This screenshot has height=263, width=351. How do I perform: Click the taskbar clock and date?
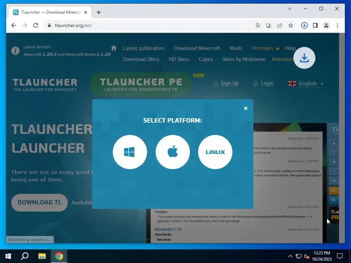pos(322,256)
